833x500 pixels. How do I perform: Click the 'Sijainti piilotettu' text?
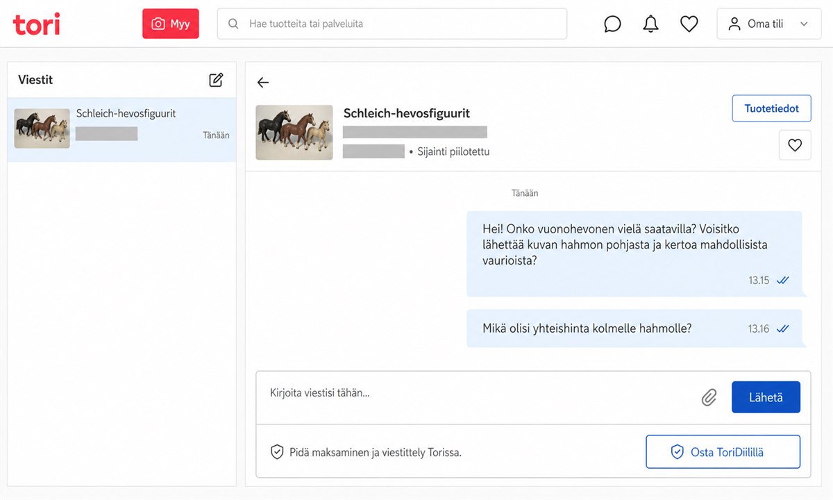click(453, 151)
